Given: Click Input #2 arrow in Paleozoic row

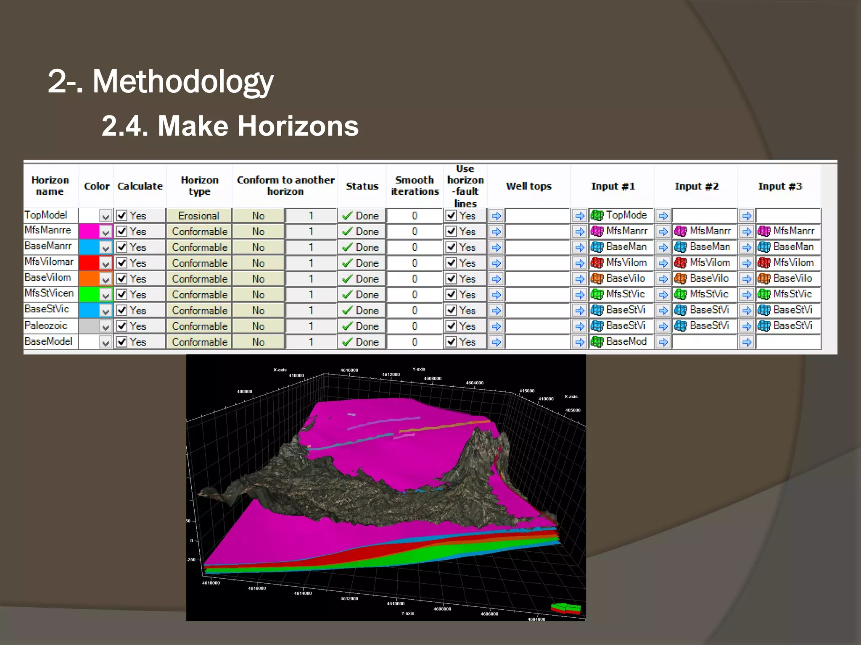Looking at the screenshot, I should coord(663,326).
